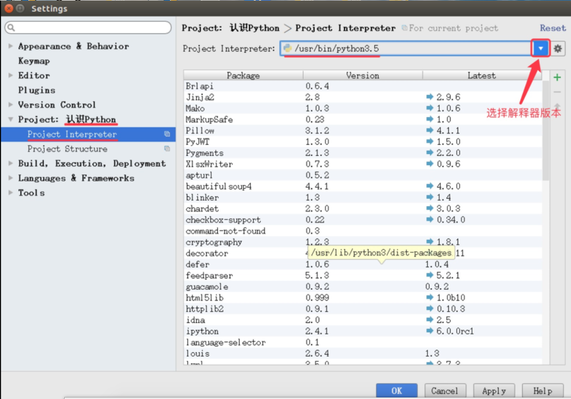Sort by Latest column header

(x=482, y=76)
